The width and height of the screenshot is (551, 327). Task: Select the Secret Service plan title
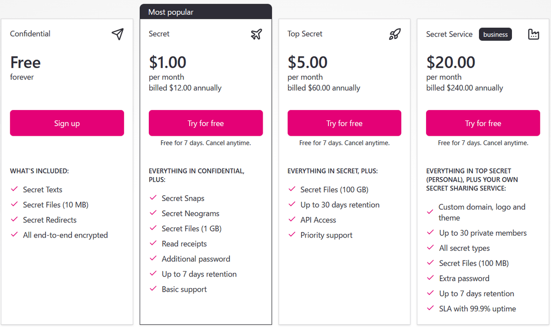449,34
